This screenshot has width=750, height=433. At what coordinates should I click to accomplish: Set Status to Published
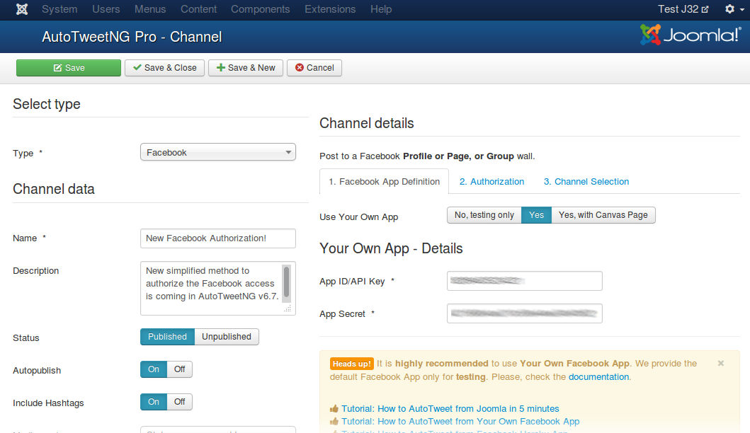[167, 337]
